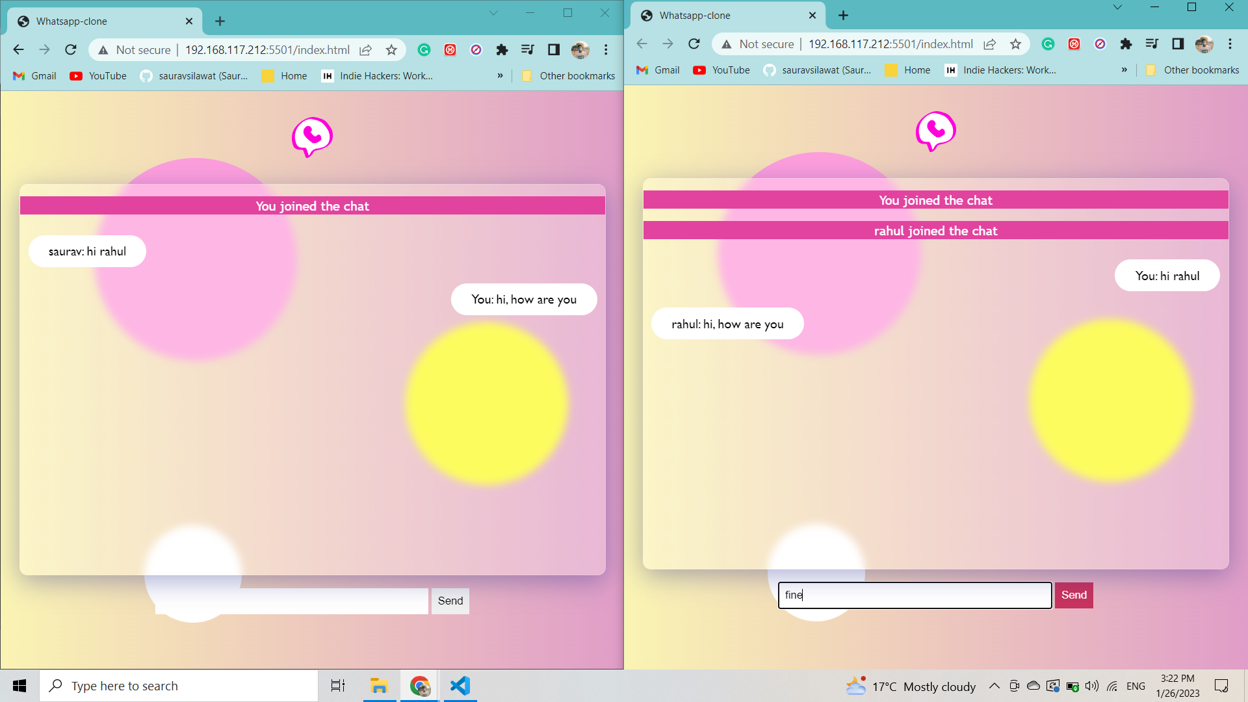
Task: Open the Chrome three-dot menu
Action: 606,49
